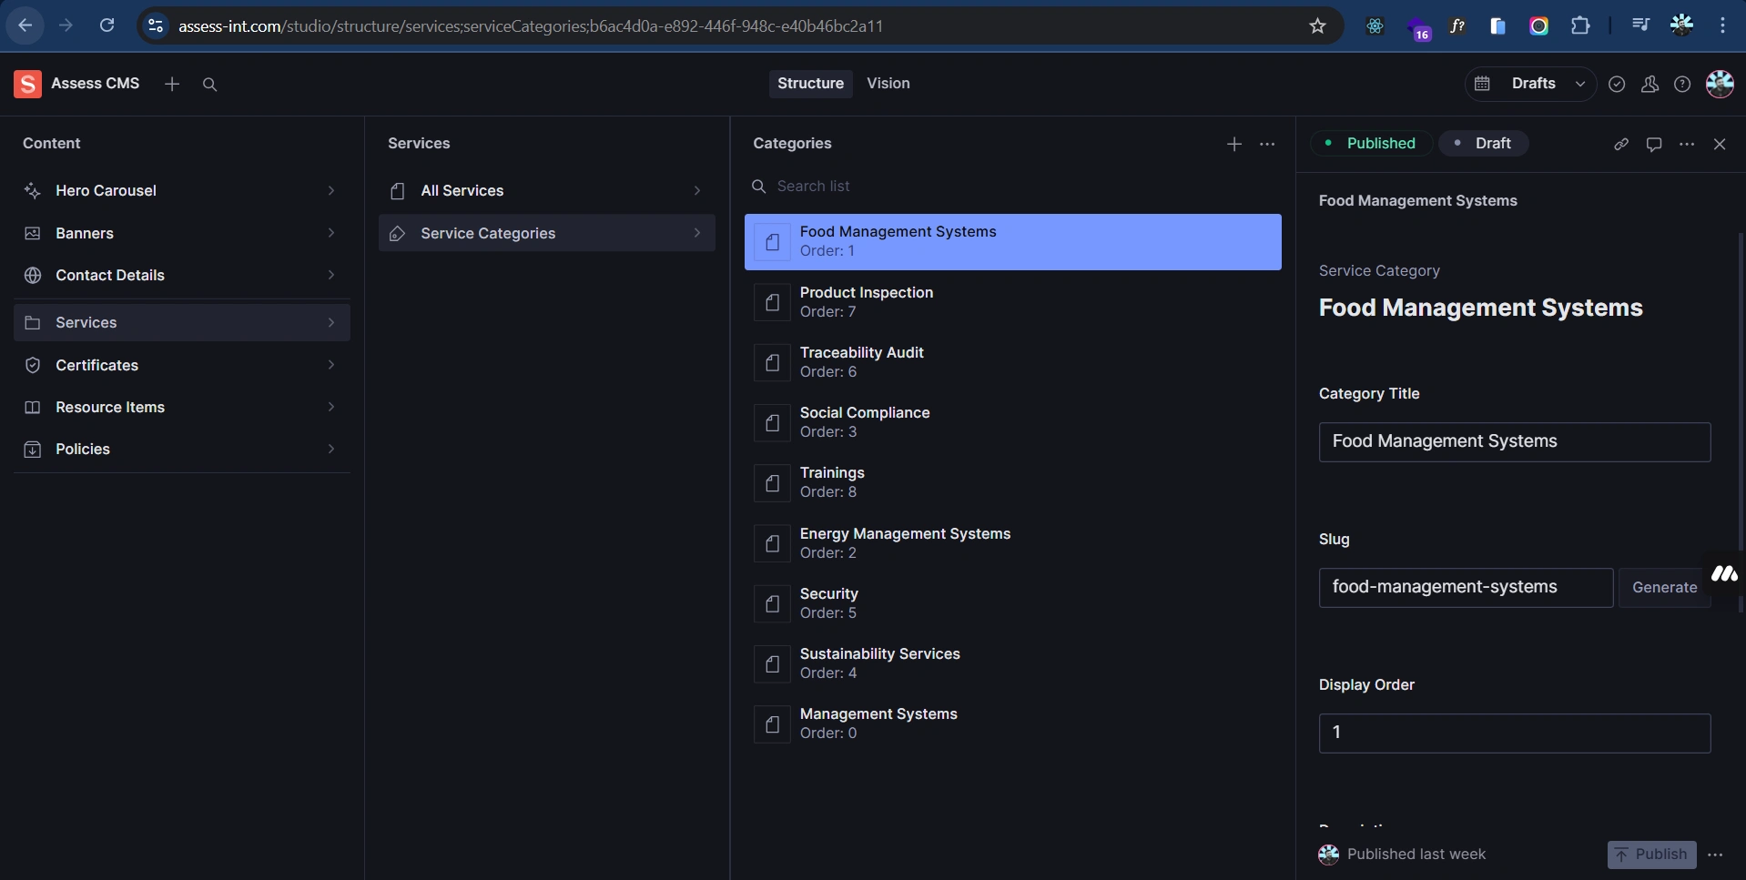
Task: Open the release calendar icon
Action: tap(1482, 83)
